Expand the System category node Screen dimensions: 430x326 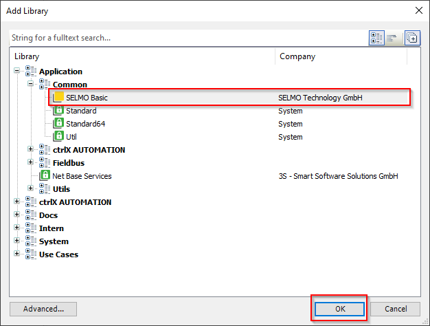pos(17,241)
